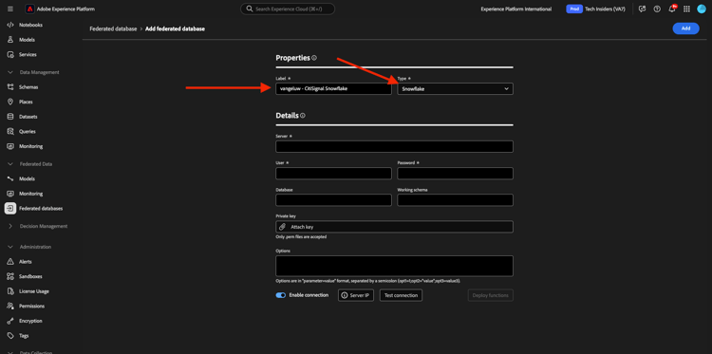
Task: Open Queries in the sidebar
Action: 27,132
